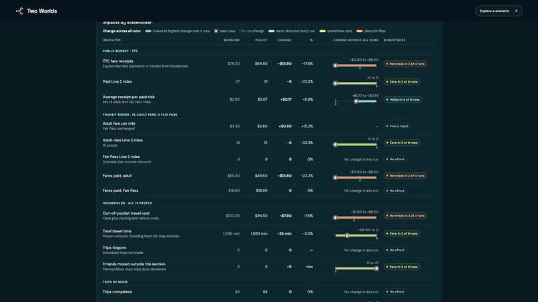Click the Errands moved Zero in 2 of 4 badge
The width and height of the screenshot is (538, 302).
point(402,267)
